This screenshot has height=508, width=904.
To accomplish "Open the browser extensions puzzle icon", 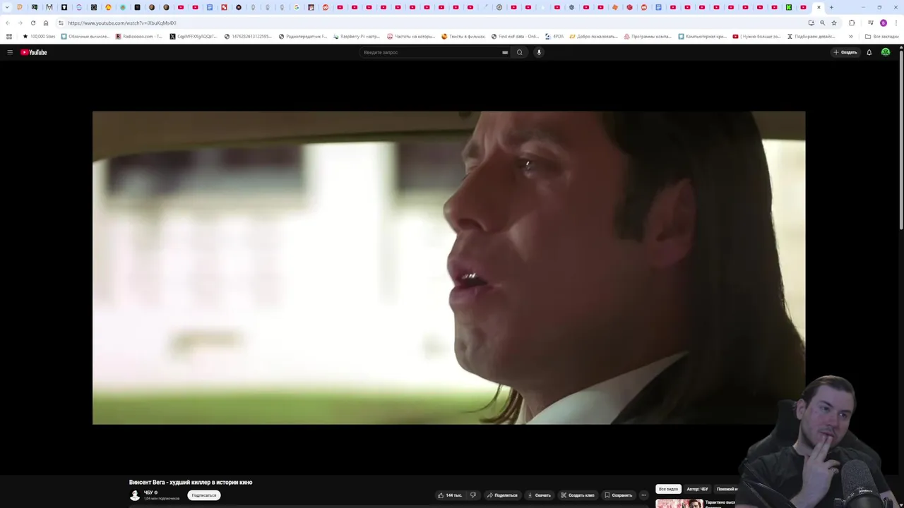I will 852,23.
